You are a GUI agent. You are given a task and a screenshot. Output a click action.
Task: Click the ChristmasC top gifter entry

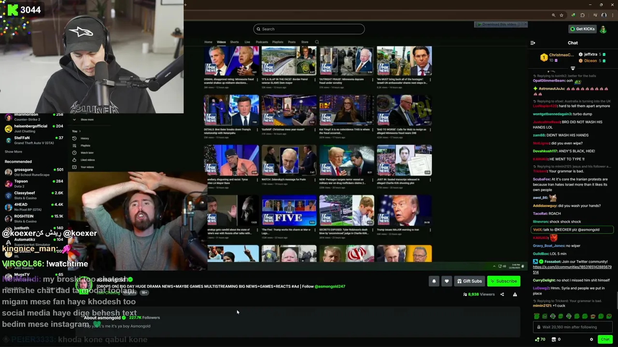pyautogui.click(x=557, y=57)
